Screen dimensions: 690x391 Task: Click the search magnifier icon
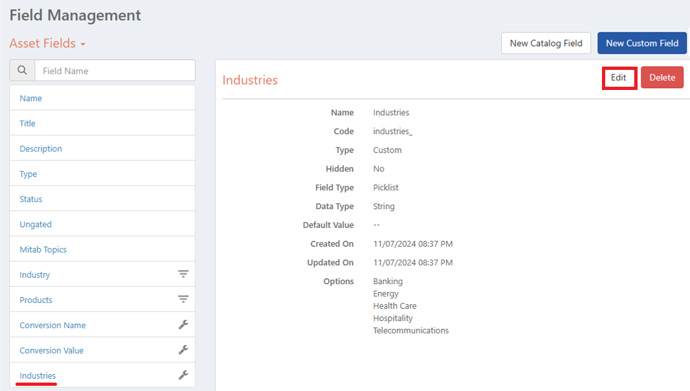click(22, 71)
